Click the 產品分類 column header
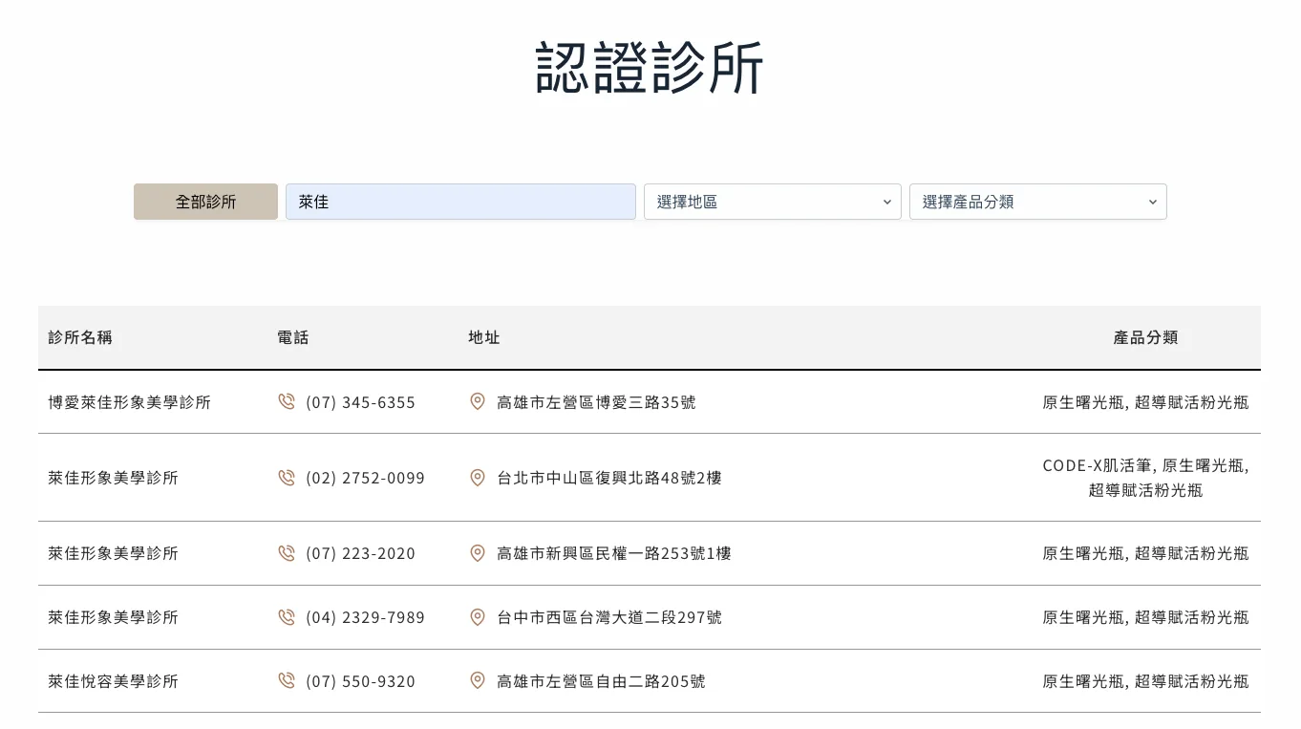 pyautogui.click(x=1145, y=337)
